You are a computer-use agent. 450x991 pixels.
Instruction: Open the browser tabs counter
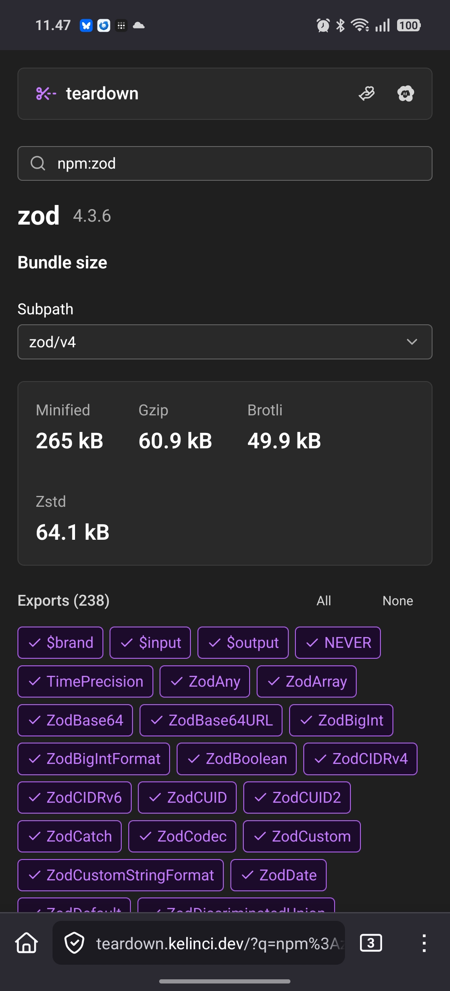click(x=371, y=943)
